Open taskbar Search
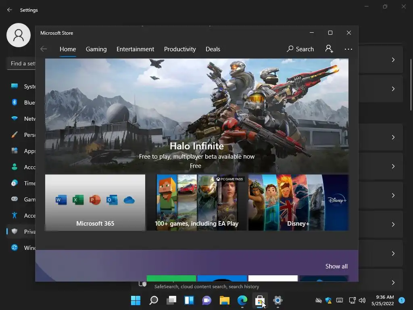Viewport: 413px width, 310px height. 154,300
